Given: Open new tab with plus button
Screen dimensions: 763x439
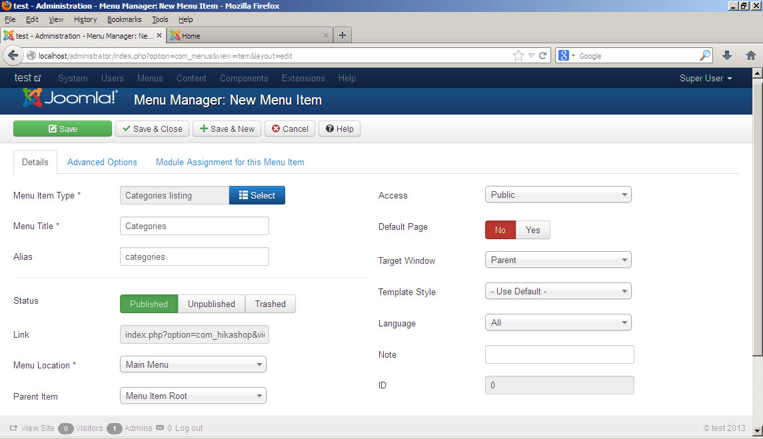Looking at the screenshot, I should click(343, 35).
